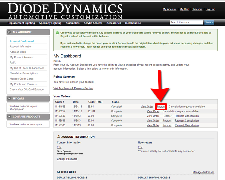Reorder order 11159587
225x180 pixels.
point(167,116)
